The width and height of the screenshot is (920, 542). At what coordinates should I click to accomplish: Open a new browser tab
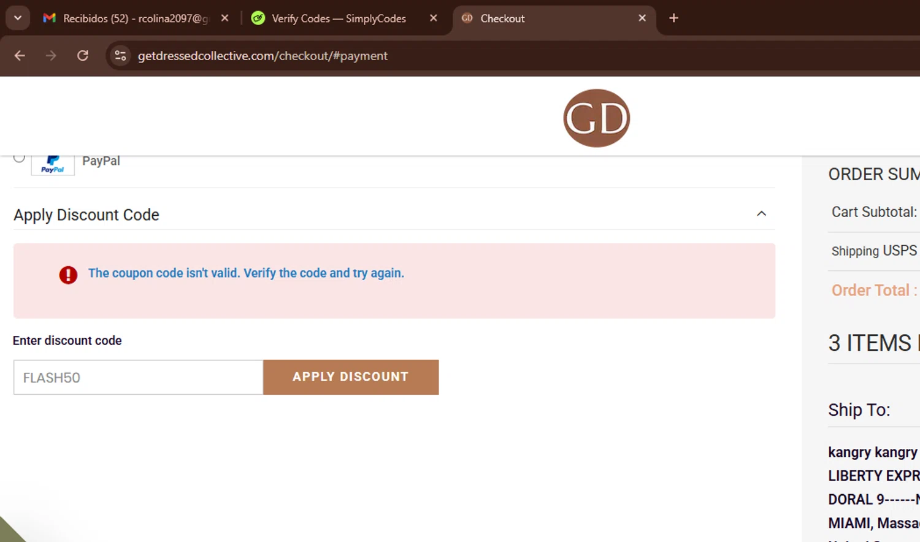[x=673, y=18]
